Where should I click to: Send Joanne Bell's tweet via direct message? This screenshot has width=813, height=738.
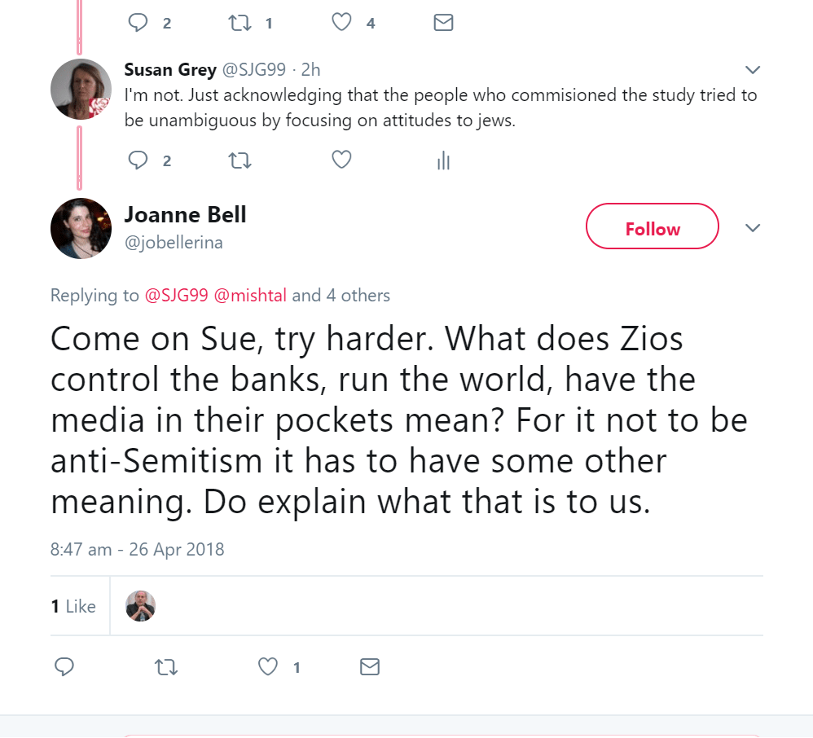[x=370, y=667]
